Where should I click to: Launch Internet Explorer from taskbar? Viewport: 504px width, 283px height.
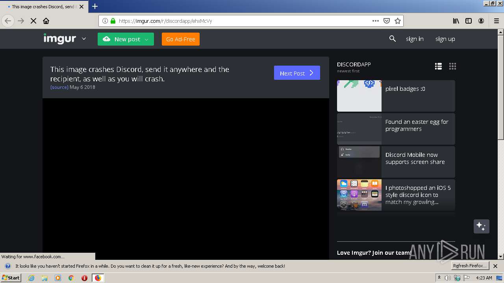pos(31,278)
